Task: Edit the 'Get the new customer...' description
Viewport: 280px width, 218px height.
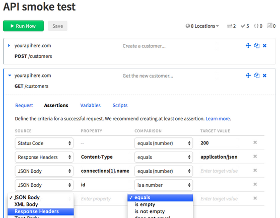Action: click(148, 76)
